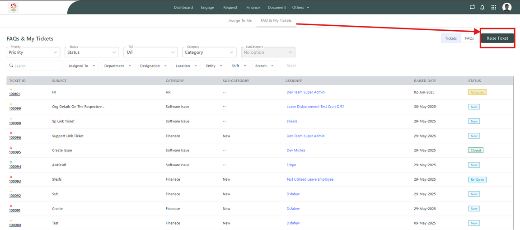This screenshot has height=230, width=520.
Task: Click the user profile avatar
Action: click(507, 7)
